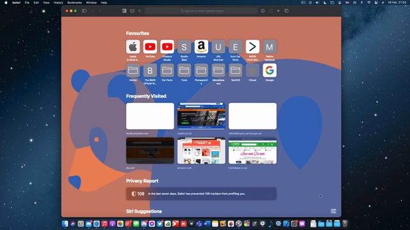This screenshot has height=230, width=410.
Task: Open the Euro Car Parts 'E' favourite
Action: (x=235, y=47)
